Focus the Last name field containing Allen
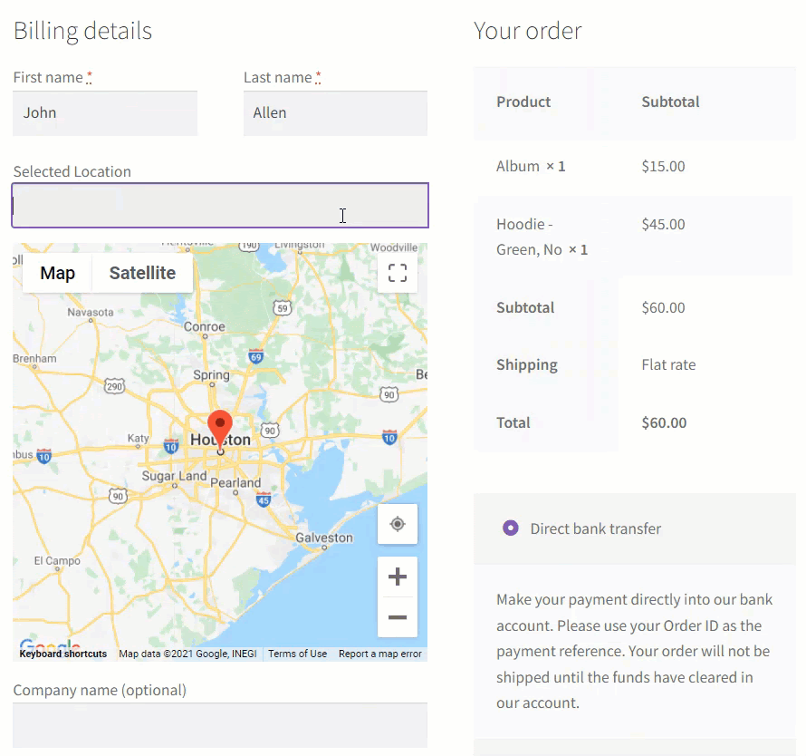The width and height of the screenshot is (806, 756). (335, 113)
